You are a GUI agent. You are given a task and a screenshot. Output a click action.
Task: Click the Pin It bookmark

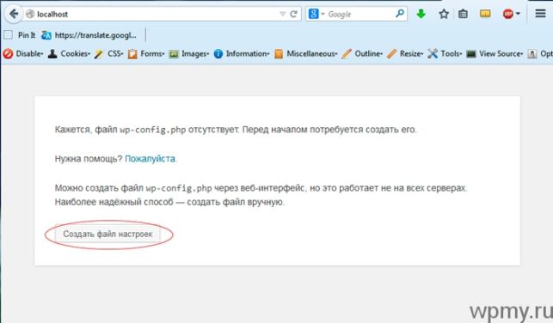coord(20,35)
